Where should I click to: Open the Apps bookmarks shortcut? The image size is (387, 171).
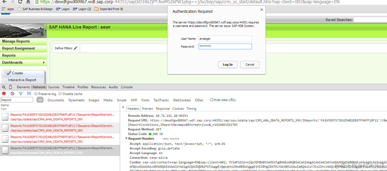pos(8,9)
